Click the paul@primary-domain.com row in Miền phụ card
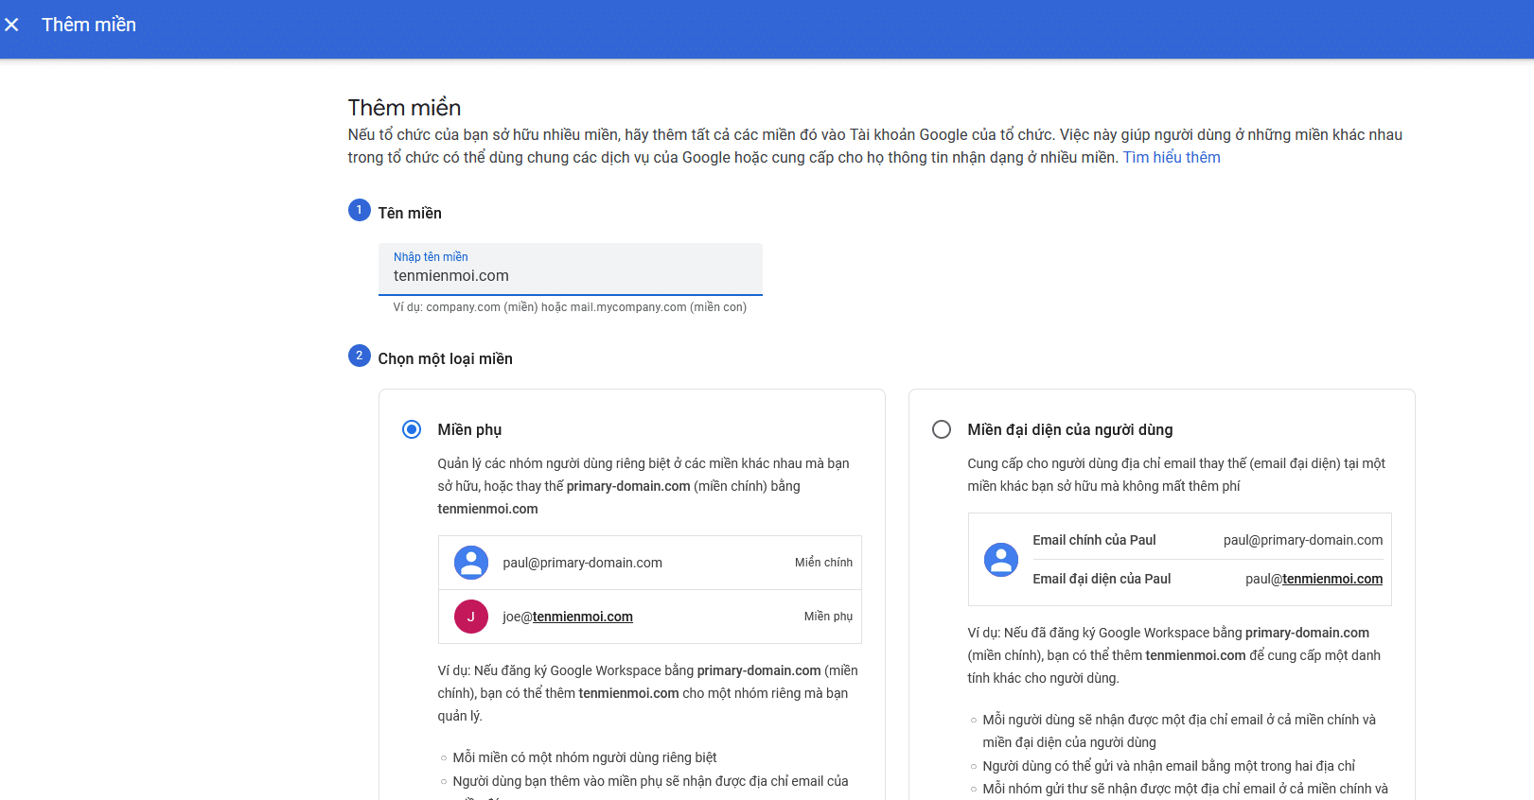 [x=582, y=563]
